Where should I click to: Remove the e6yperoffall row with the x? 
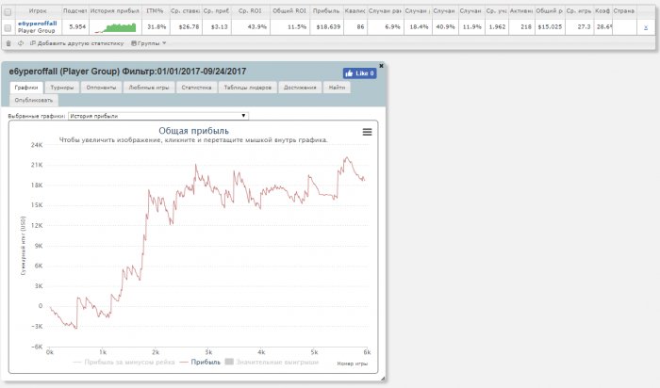pyautogui.click(x=646, y=27)
